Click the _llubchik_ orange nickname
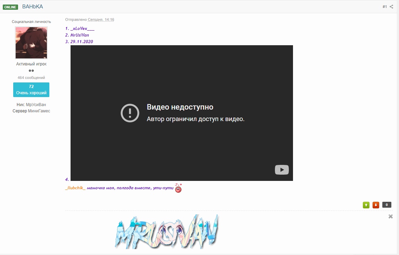The height and width of the screenshot is (255, 399). pyautogui.click(x=75, y=188)
